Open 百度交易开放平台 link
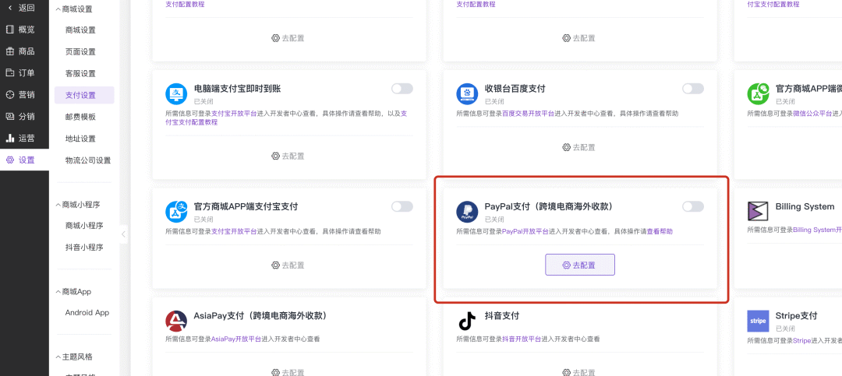The image size is (842, 376). [x=528, y=114]
